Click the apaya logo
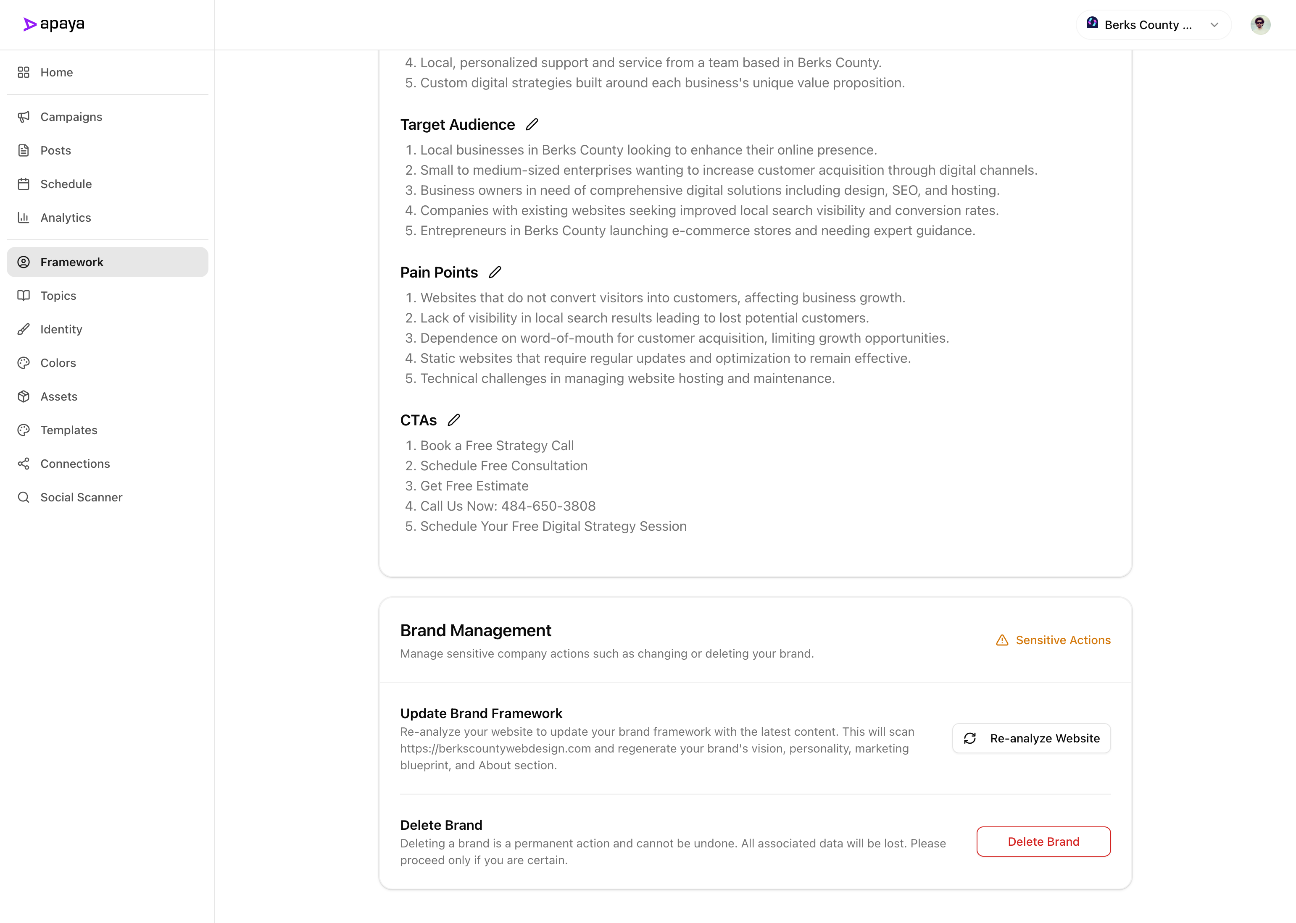 click(x=54, y=24)
